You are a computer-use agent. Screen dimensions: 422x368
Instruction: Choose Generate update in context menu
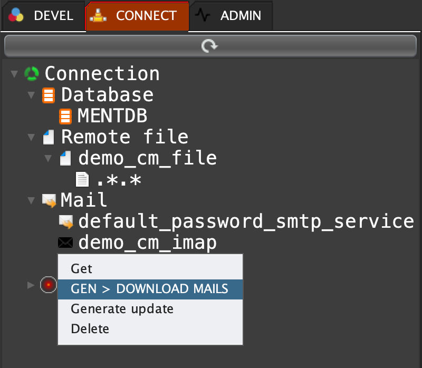[x=122, y=309]
